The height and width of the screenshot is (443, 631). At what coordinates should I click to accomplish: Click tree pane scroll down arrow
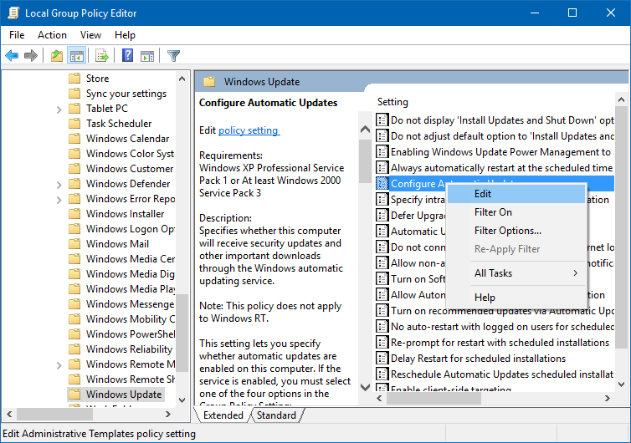tap(182, 400)
